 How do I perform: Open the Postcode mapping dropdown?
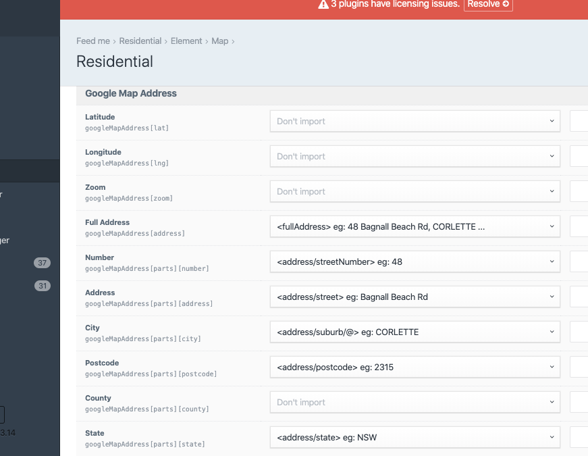pyautogui.click(x=415, y=367)
